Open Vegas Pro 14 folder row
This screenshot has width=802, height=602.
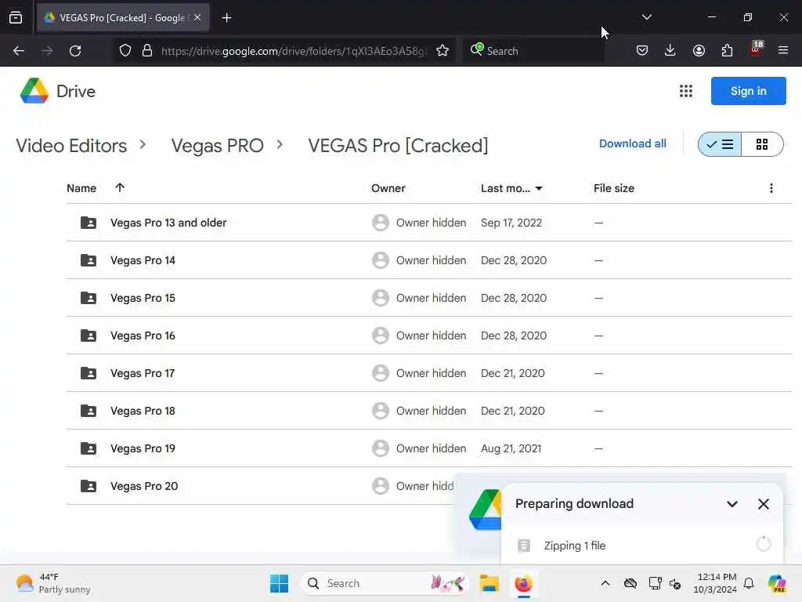(428, 260)
